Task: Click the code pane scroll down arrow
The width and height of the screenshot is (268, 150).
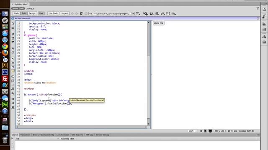Action: tap(148, 124)
